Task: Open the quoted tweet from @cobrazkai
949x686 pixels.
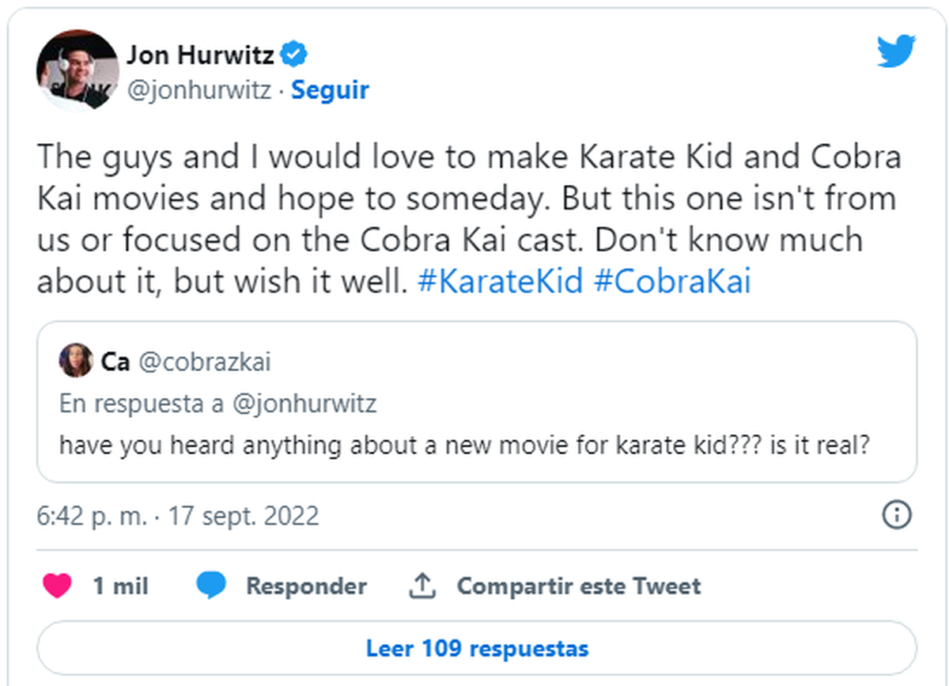Action: pos(475,445)
